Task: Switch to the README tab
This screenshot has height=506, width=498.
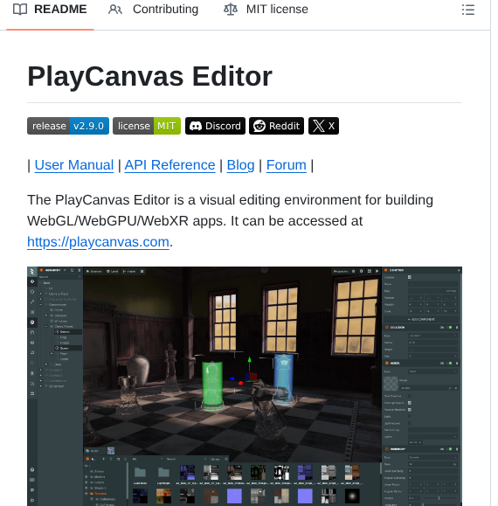Action: tap(50, 10)
